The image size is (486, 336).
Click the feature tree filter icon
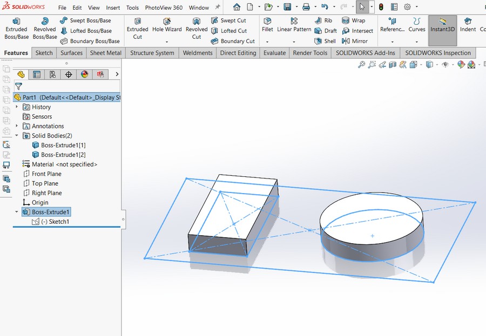pyautogui.click(x=18, y=86)
